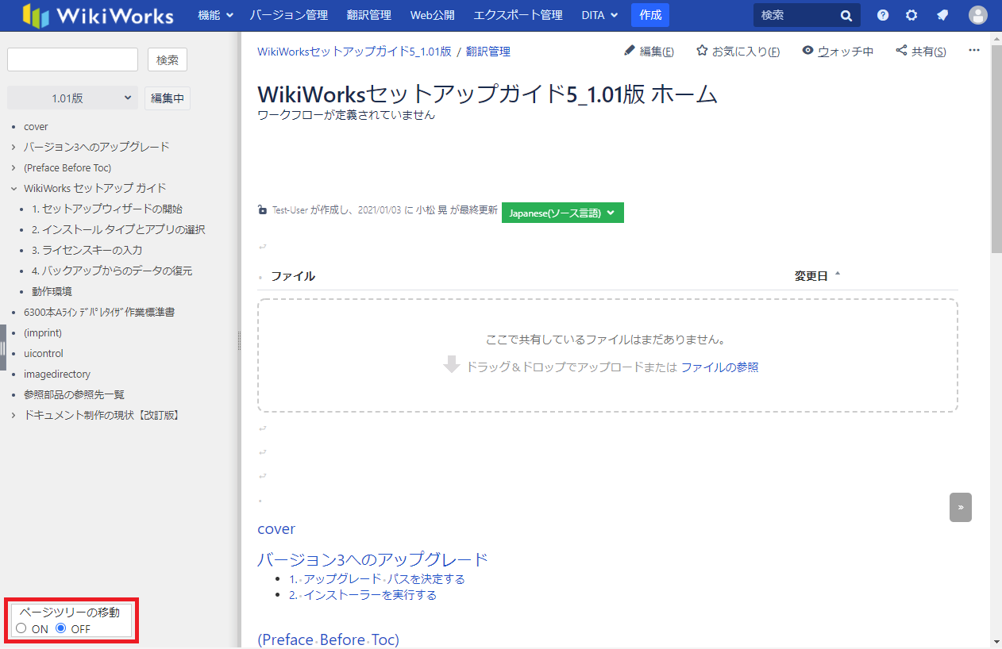Add page to favorites with star
This screenshot has height=649, width=1002.
pyautogui.click(x=738, y=52)
